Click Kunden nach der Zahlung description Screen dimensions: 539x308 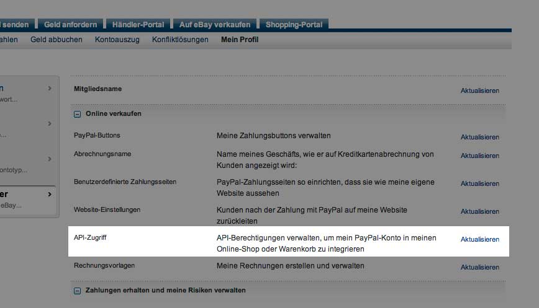[312, 216]
